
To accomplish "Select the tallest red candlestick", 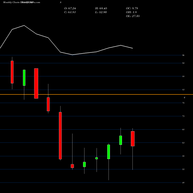I will pyautogui.click(x=60, y=135).
